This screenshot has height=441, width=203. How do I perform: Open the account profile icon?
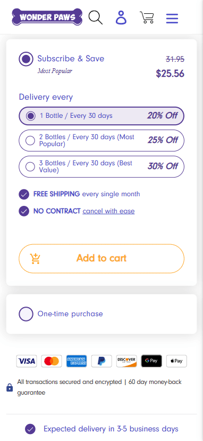pyautogui.click(x=121, y=18)
